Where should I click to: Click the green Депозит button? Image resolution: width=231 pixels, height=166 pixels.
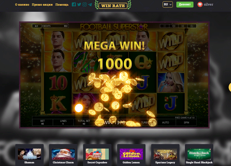(x=185, y=4)
